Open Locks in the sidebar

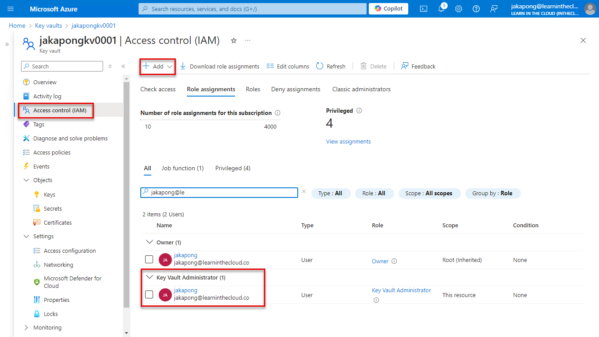coord(50,314)
